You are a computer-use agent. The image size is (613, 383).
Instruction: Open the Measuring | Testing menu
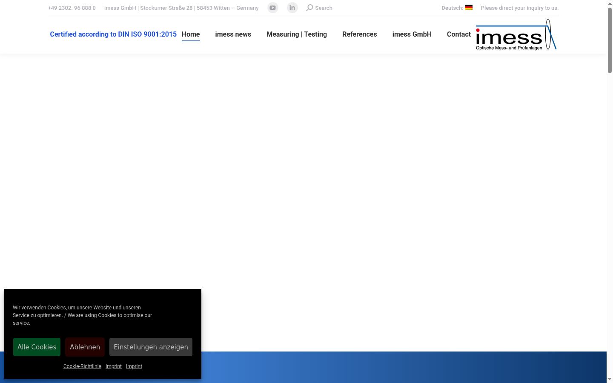tap(297, 34)
